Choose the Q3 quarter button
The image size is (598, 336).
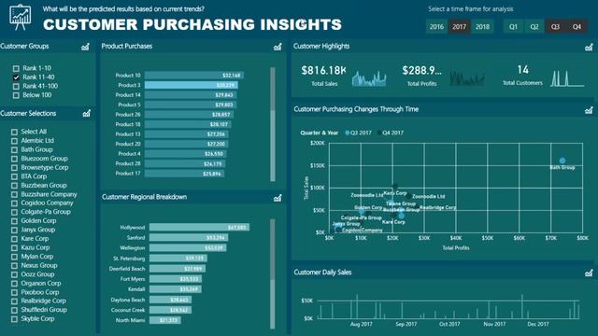(555, 27)
